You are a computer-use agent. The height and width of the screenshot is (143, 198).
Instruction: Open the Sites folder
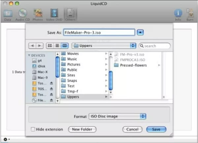84,75
